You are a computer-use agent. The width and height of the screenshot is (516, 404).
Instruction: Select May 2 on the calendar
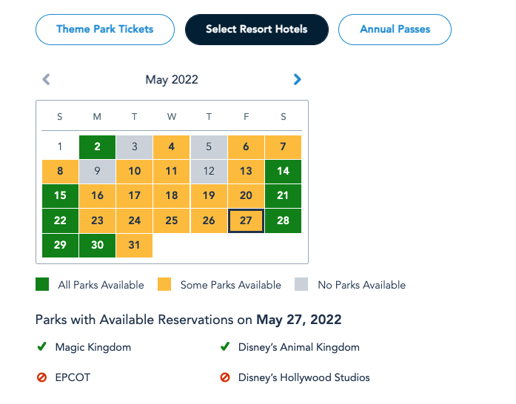coord(97,147)
